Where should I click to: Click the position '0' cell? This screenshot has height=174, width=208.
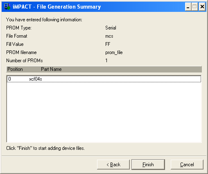[x=9, y=79]
